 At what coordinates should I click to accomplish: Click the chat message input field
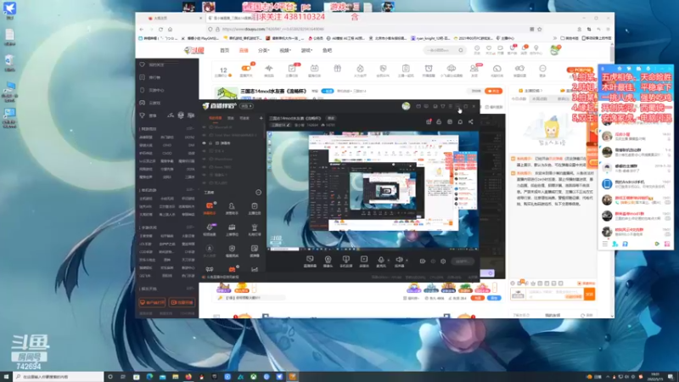point(554,294)
